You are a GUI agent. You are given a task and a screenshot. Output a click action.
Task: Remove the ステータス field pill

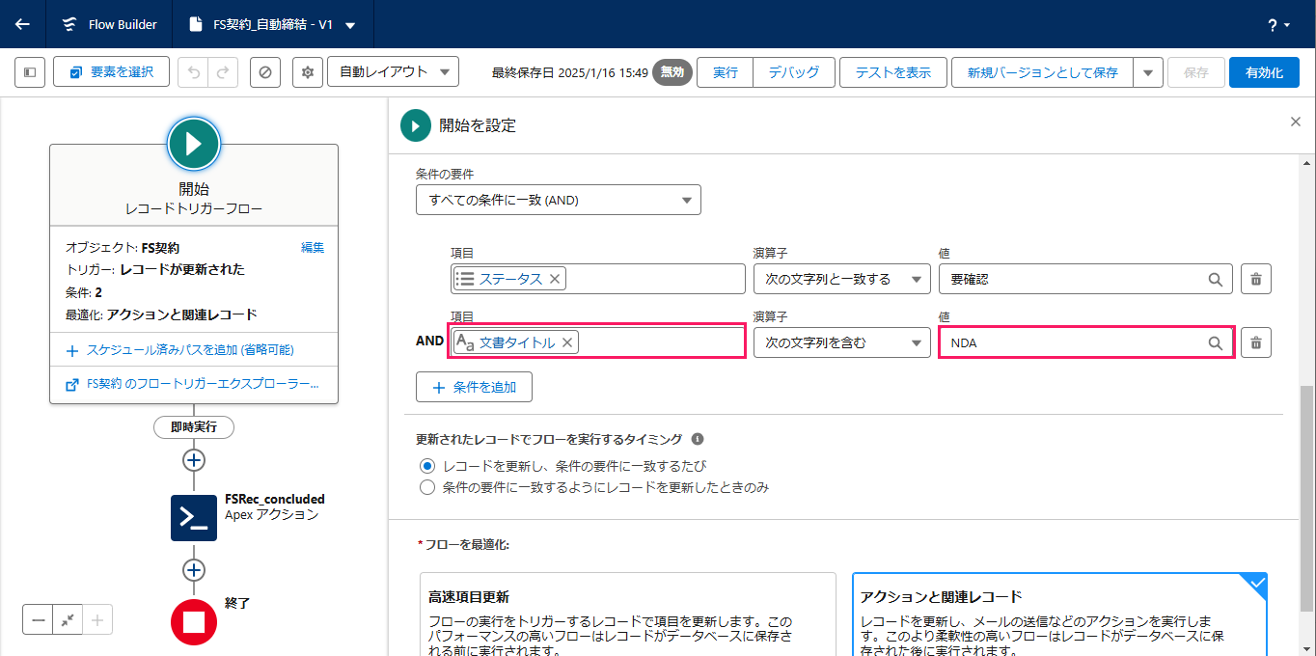click(555, 279)
